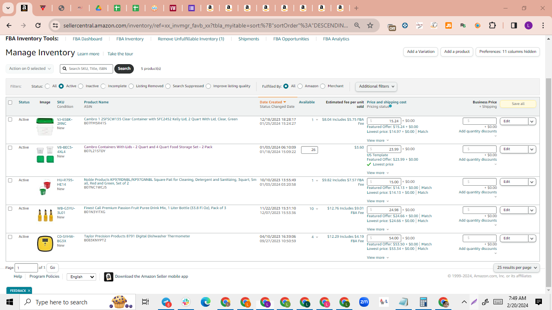Open Zoom from the taskbar
552x310 pixels.
[x=364, y=302]
